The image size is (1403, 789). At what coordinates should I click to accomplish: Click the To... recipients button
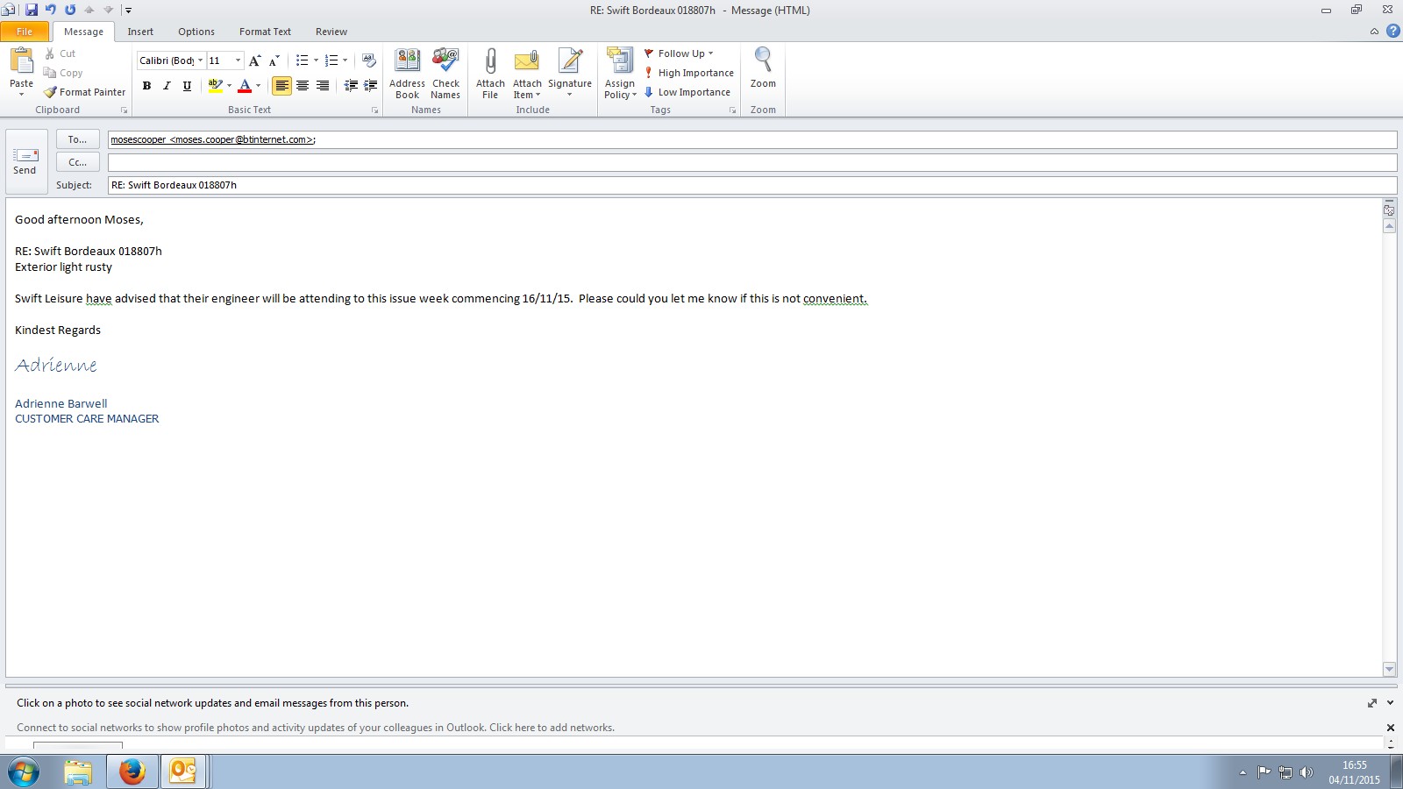point(77,139)
